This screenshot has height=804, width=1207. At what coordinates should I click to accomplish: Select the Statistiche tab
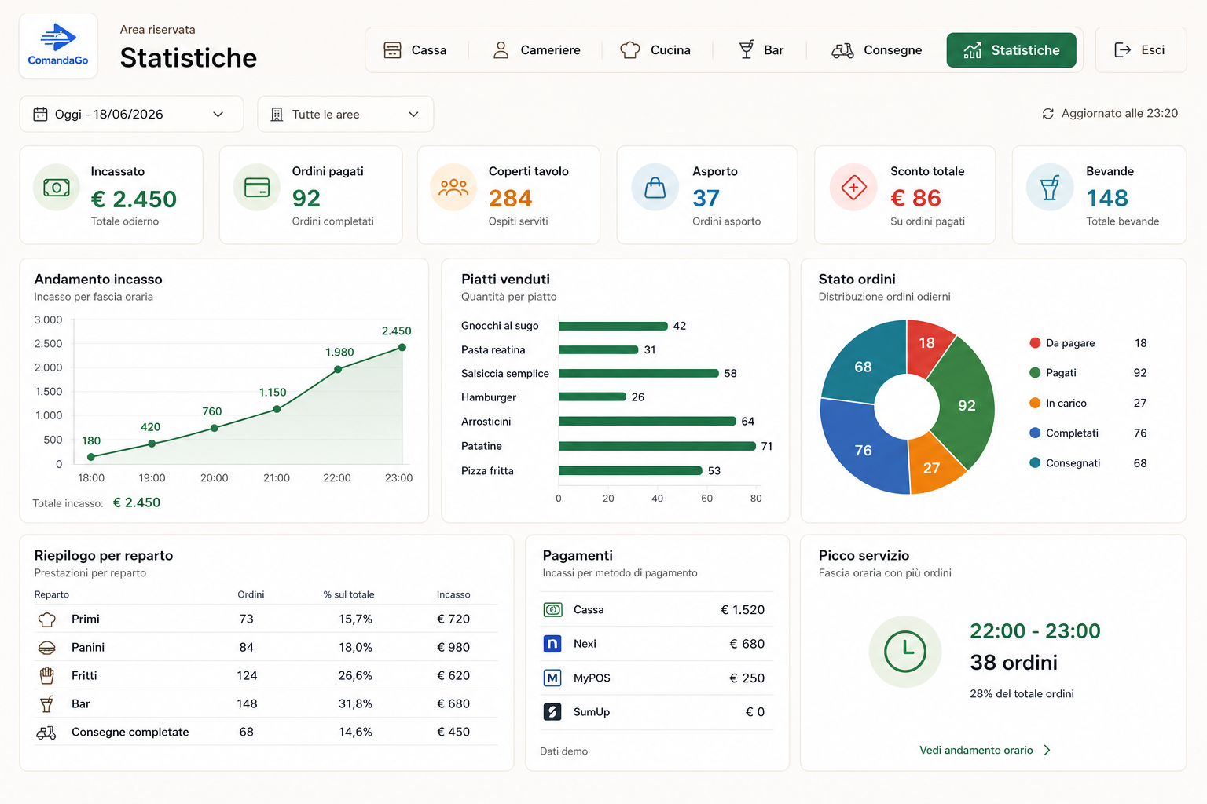(x=1011, y=50)
